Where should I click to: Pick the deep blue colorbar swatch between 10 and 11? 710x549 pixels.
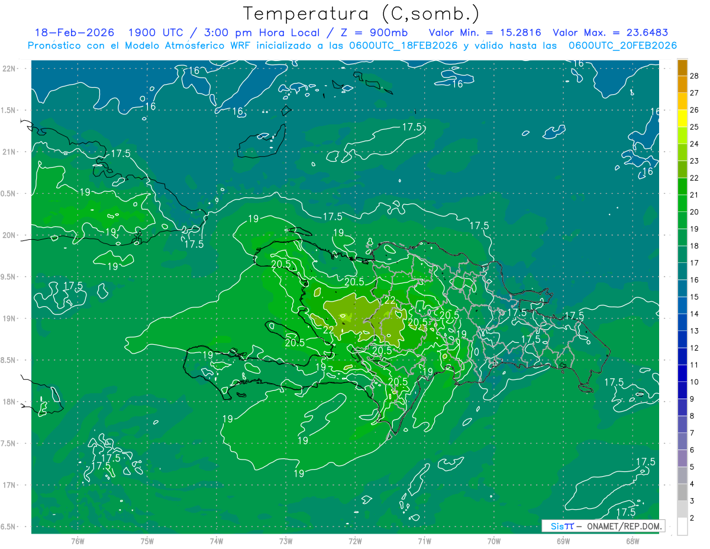682,373
